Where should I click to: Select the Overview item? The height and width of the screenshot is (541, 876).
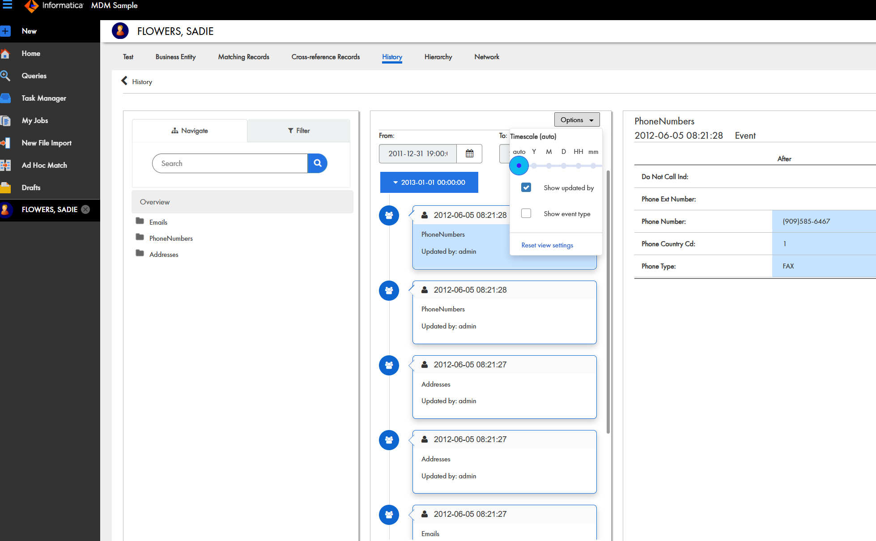click(x=242, y=202)
